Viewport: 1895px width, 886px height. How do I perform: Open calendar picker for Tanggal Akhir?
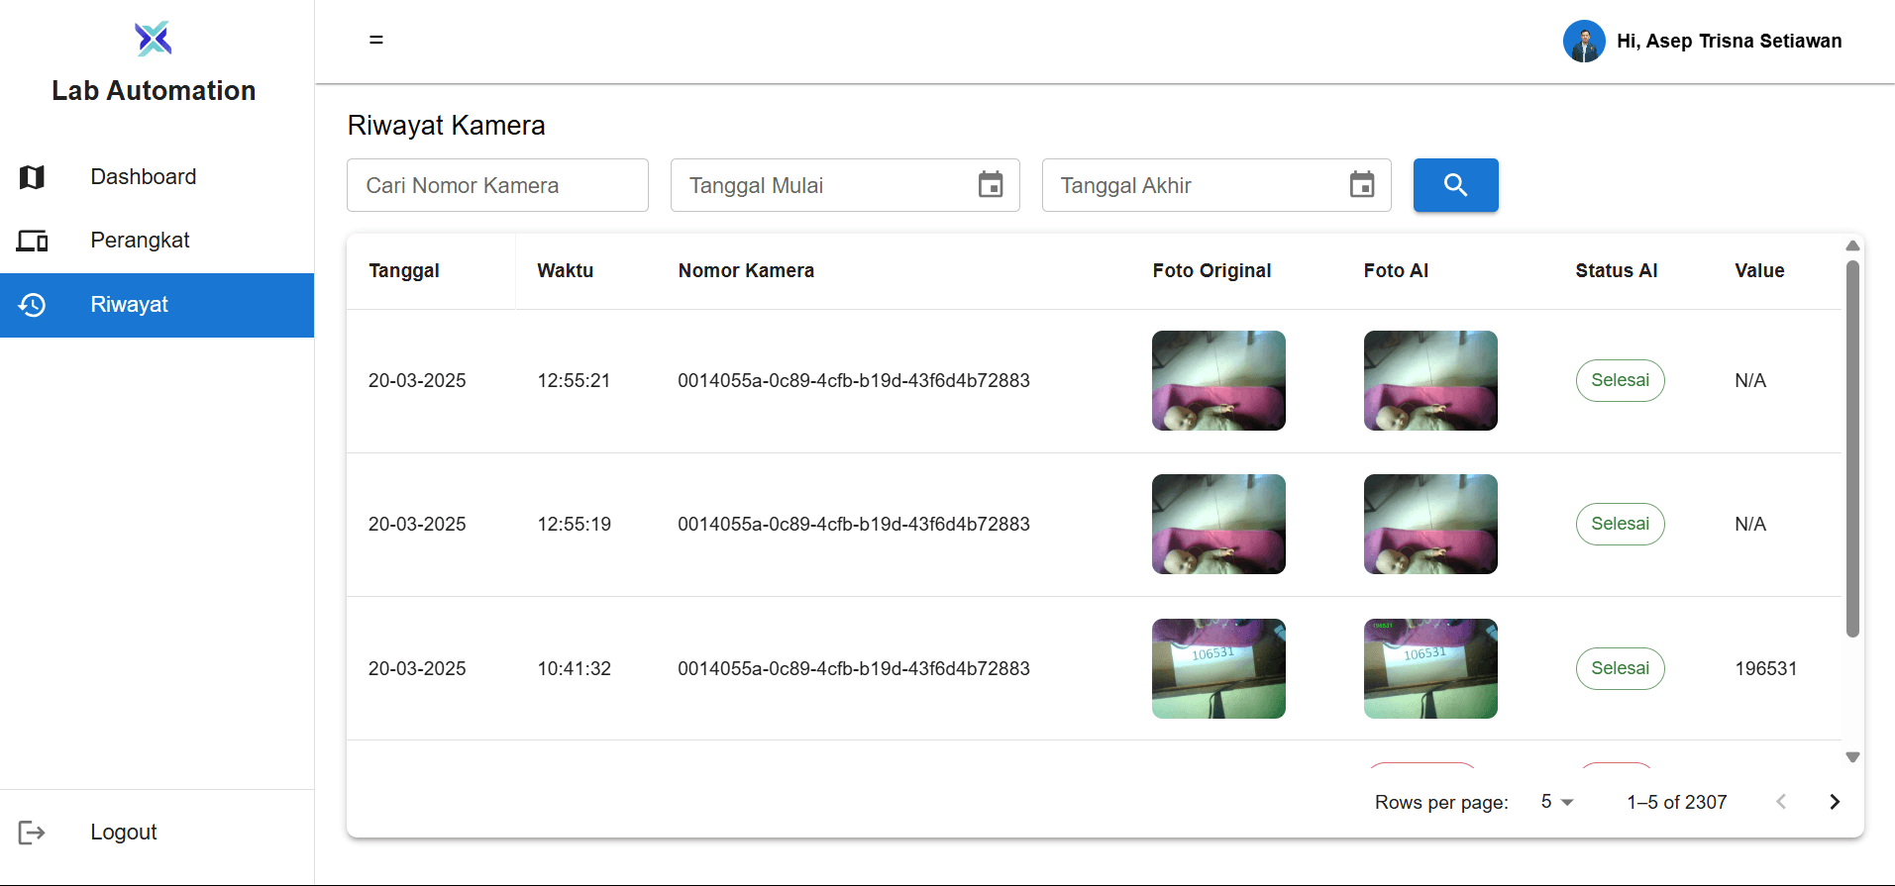(1362, 185)
